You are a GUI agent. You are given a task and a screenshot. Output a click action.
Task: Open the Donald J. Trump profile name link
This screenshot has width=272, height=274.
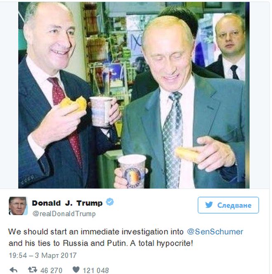[x=67, y=203]
